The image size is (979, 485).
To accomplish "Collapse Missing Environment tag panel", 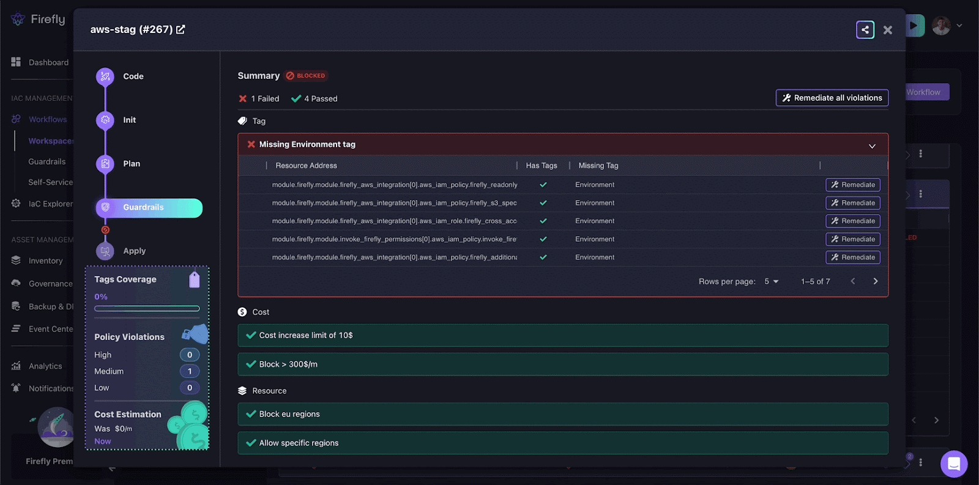I will [872, 146].
